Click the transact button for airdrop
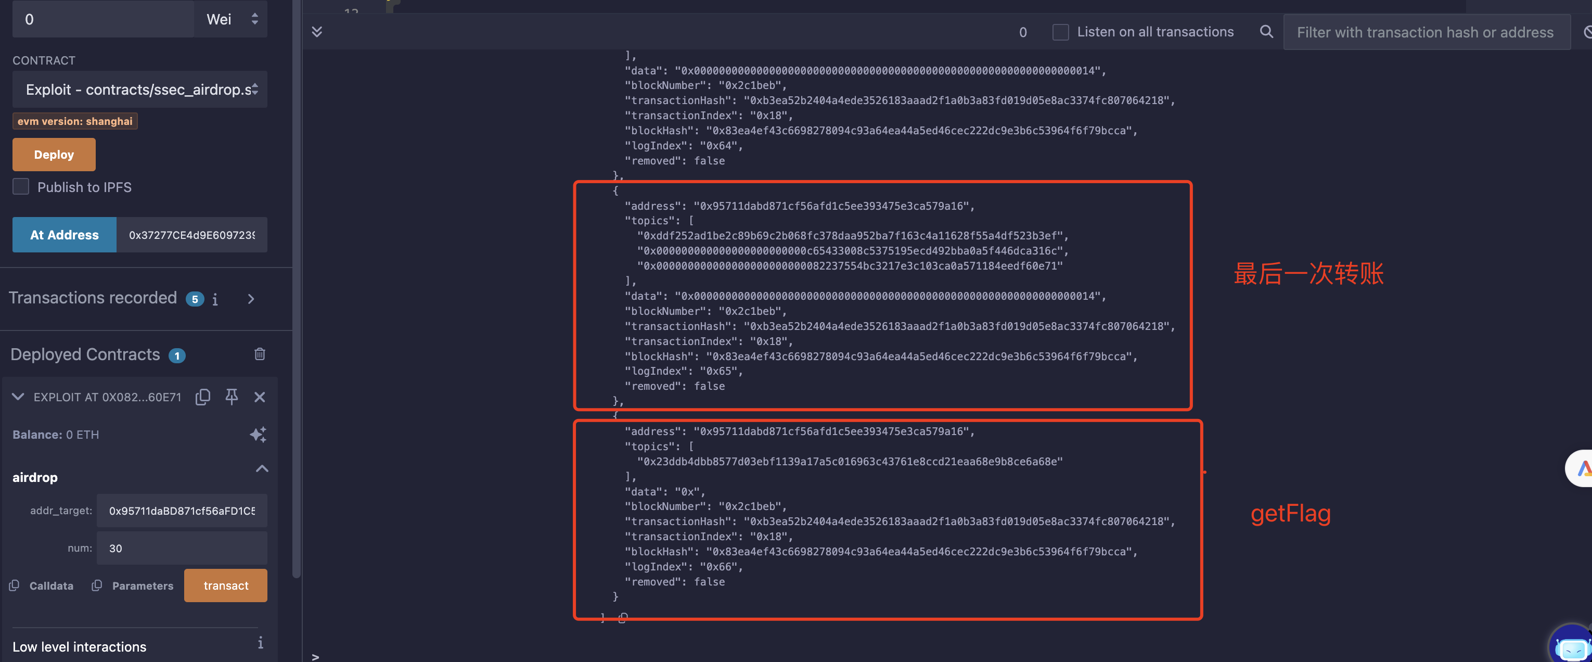The width and height of the screenshot is (1592, 662). (x=226, y=585)
